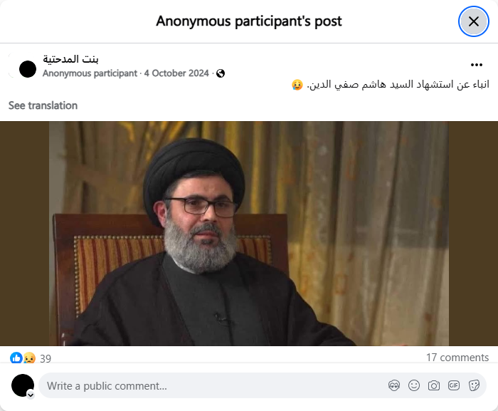Image resolution: width=498 pixels, height=411 pixels.
Task: Click the Write a public comment field
Action: tap(263, 385)
